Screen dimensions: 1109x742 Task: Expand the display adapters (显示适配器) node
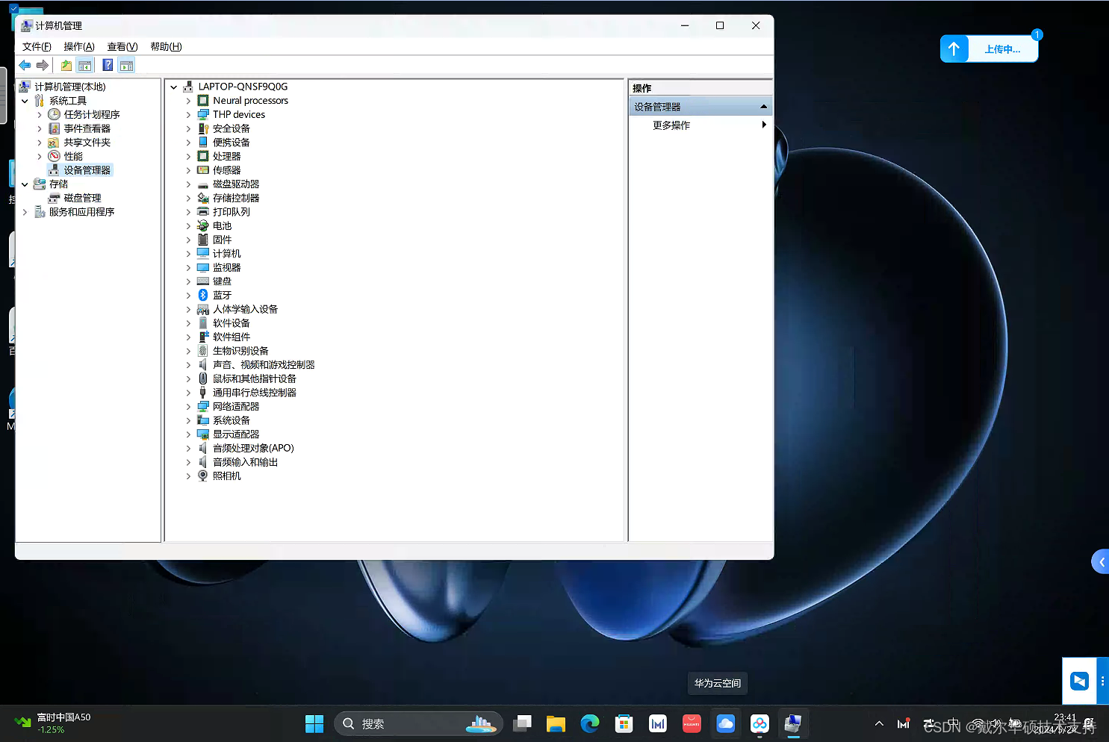pos(188,434)
